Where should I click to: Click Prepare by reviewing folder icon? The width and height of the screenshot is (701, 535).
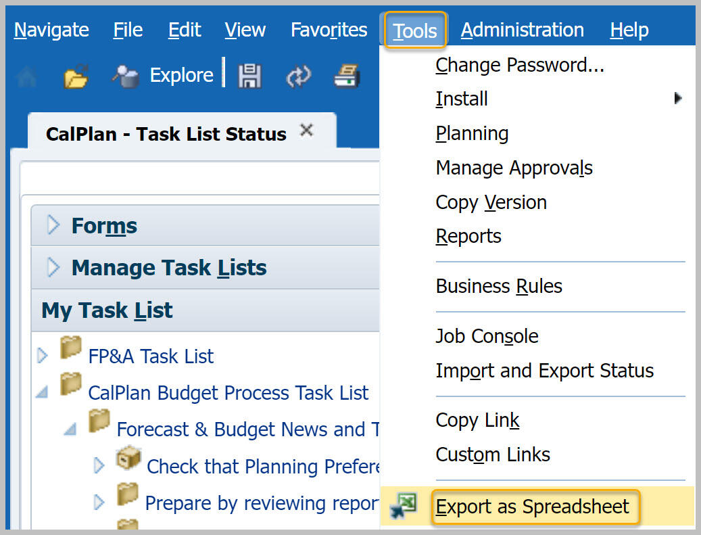[x=128, y=494]
